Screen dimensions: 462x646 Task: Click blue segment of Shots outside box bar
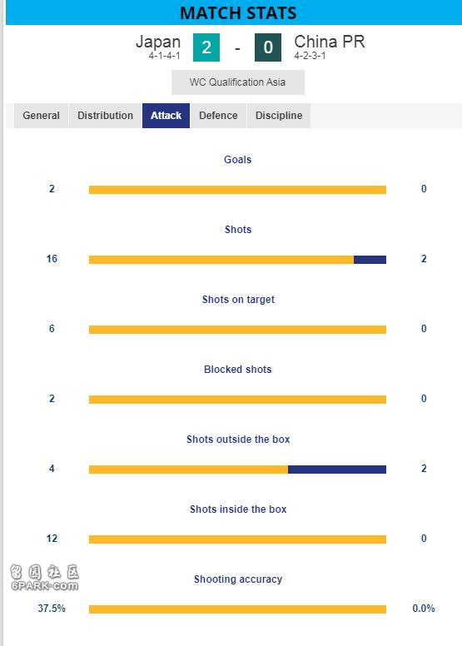coord(337,470)
